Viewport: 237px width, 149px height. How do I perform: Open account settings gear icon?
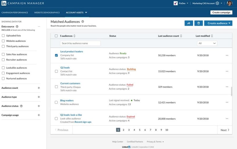pyautogui.click(x=217, y=3)
